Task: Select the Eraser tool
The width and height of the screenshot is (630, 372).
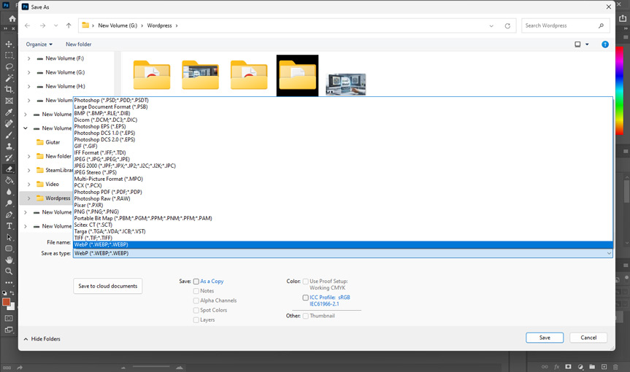Action: pos(9,169)
